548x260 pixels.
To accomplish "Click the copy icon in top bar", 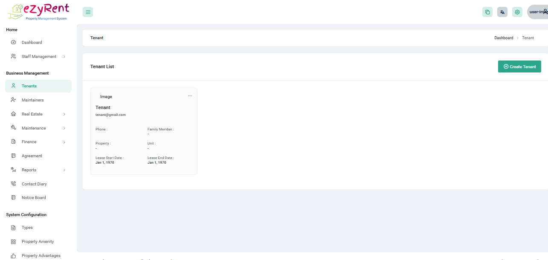I will coord(487,12).
